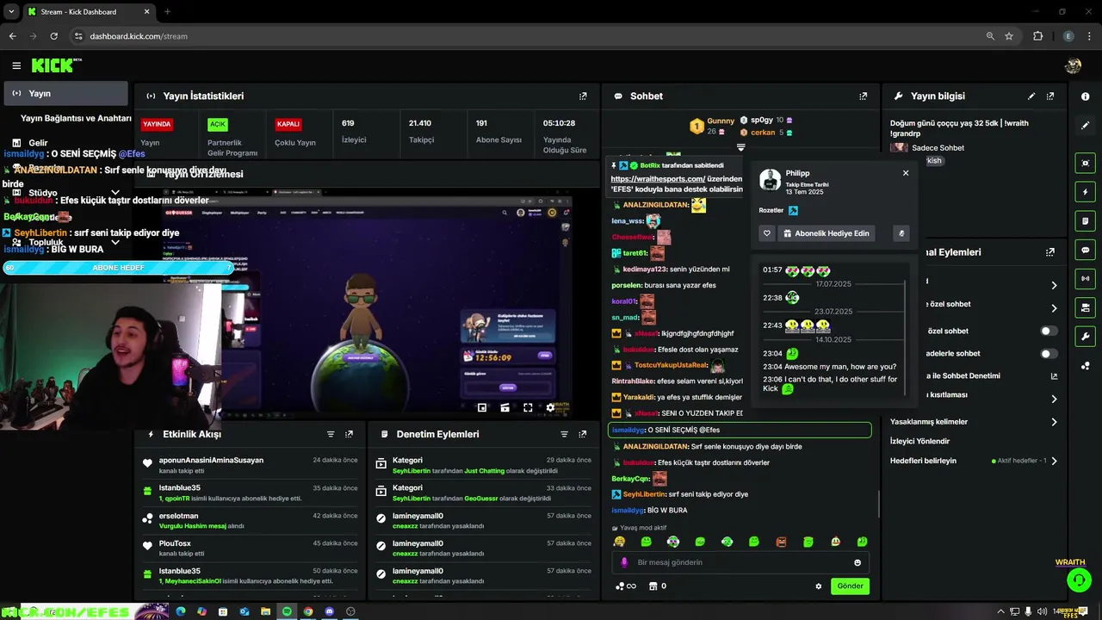
Task: Pop out the Etkinlik Akışı panel
Action: 349,435
